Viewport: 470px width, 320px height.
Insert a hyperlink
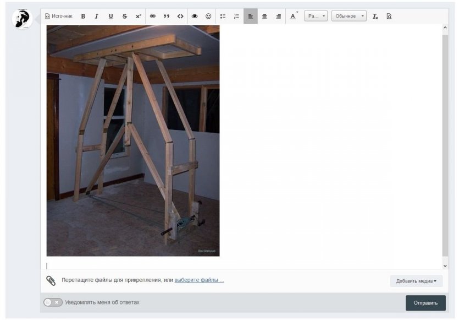[153, 17]
